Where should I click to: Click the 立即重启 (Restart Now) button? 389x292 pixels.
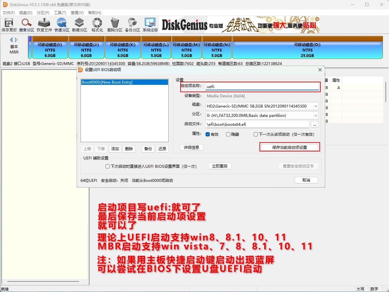pyautogui.click(x=220, y=166)
